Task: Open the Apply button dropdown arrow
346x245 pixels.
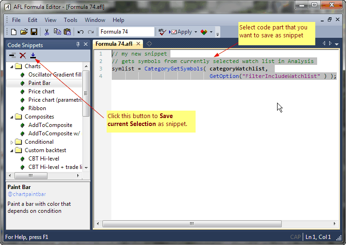Action: tap(196, 32)
